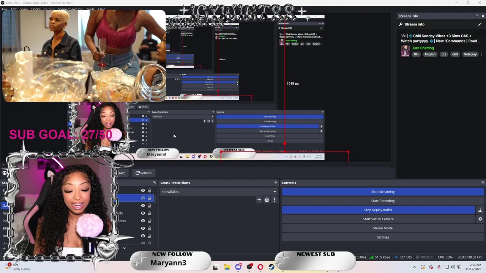
Task: Open OBS Settings from Controls
Action: pyautogui.click(x=383, y=237)
